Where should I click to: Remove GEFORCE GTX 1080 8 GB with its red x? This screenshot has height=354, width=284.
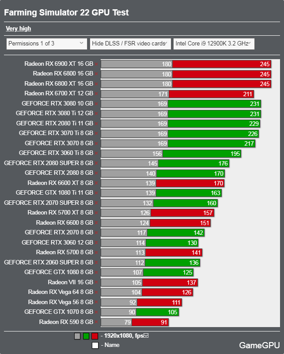96,272
